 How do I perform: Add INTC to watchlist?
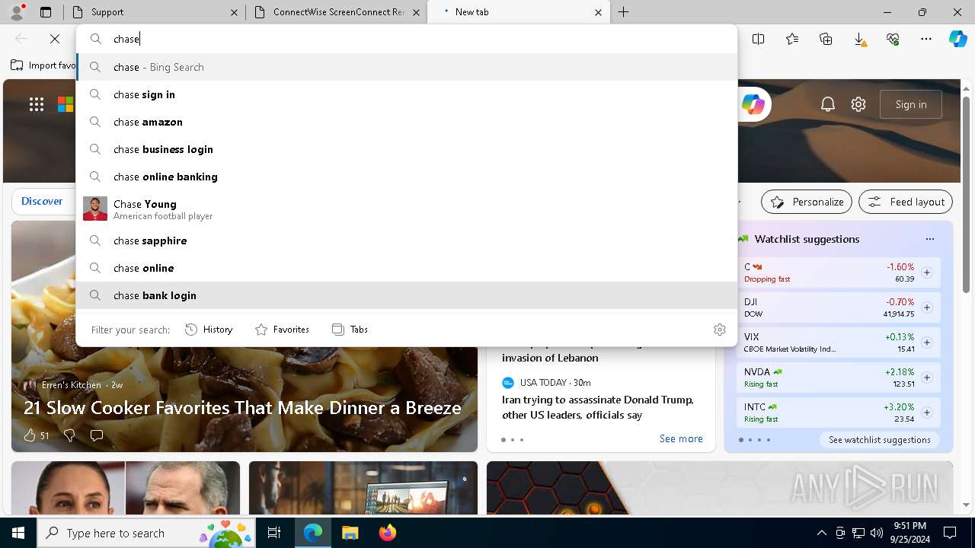tap(927, 413)
